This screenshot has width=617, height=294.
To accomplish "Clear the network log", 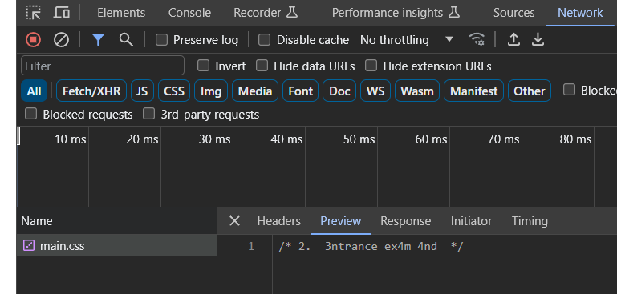I will 61,40.
